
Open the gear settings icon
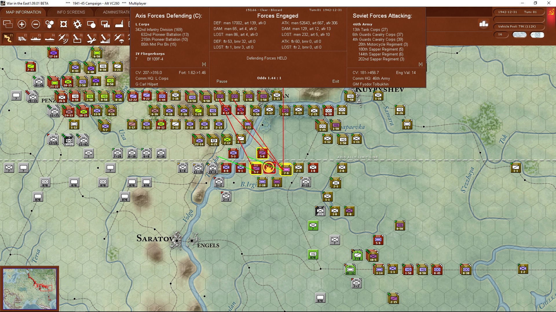tap(77, 24)
